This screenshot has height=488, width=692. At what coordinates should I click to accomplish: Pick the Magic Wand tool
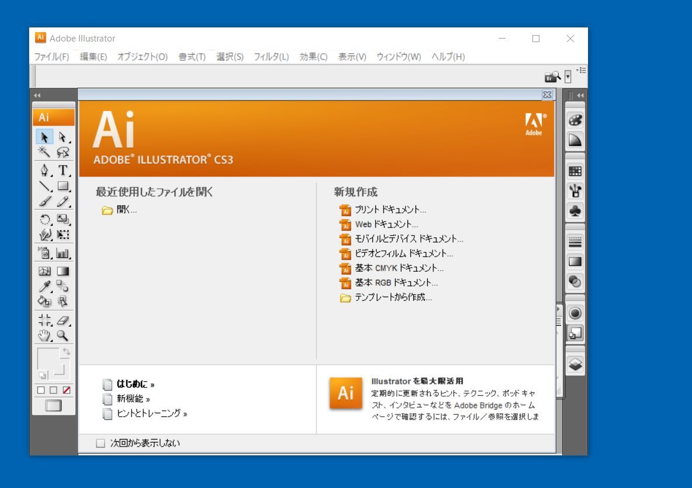43,152
